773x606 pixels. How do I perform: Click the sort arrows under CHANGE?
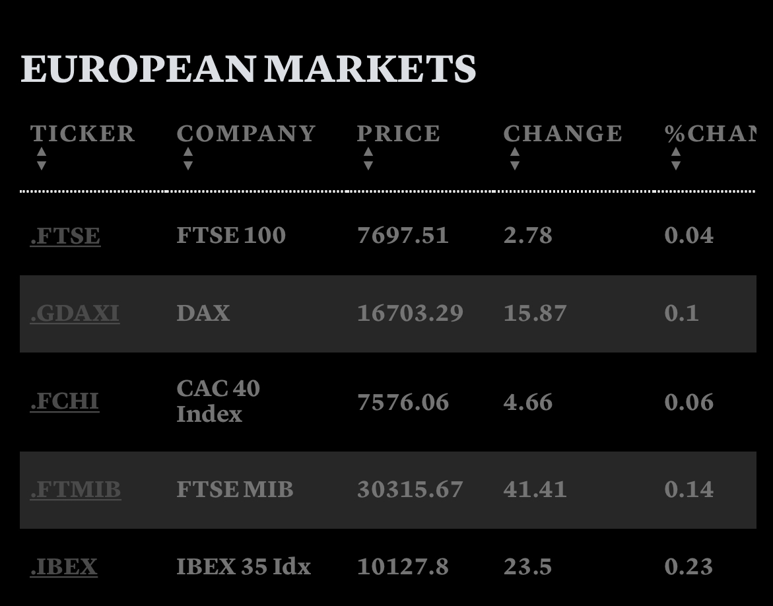[515, 158]
